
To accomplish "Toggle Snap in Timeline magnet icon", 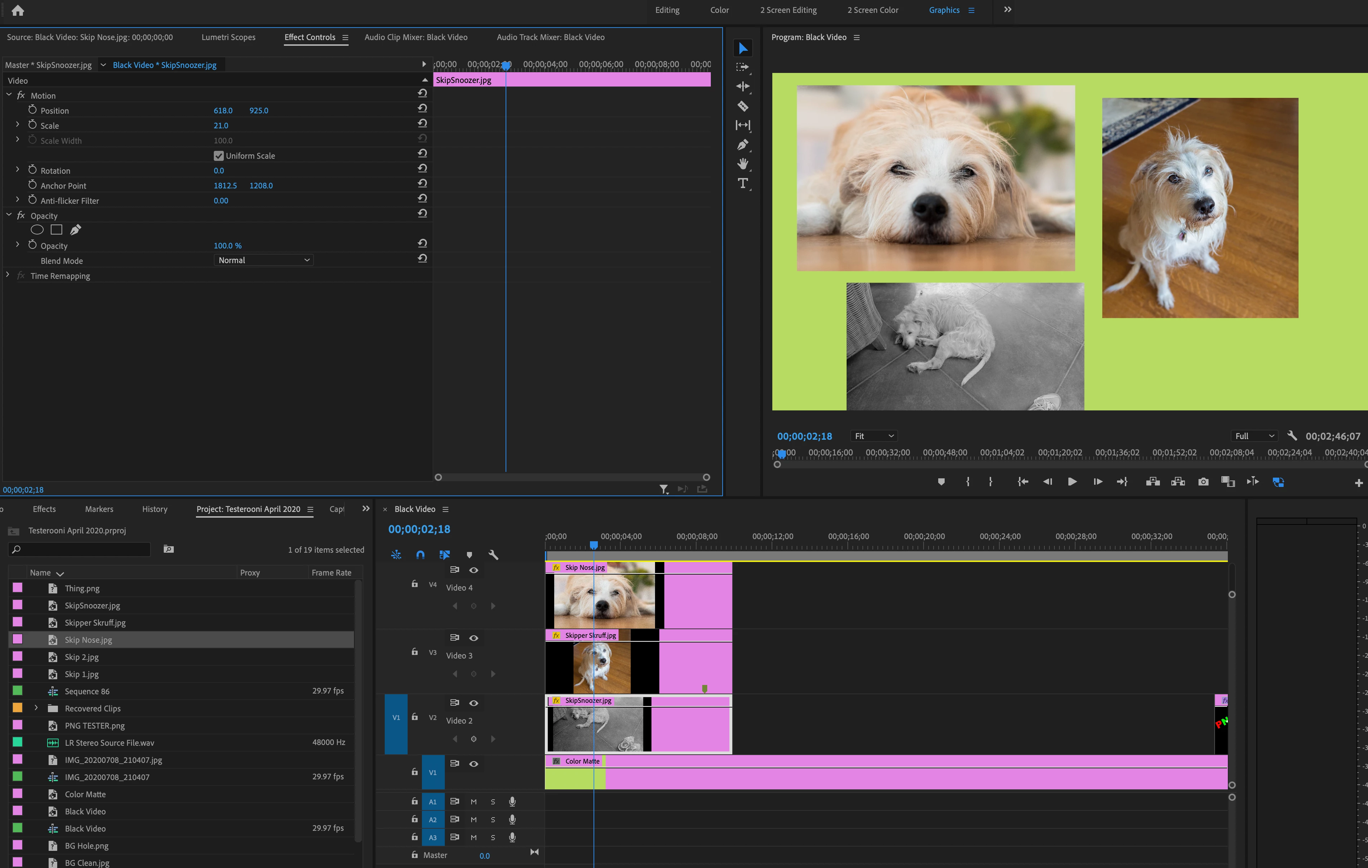I will (420, 555).
